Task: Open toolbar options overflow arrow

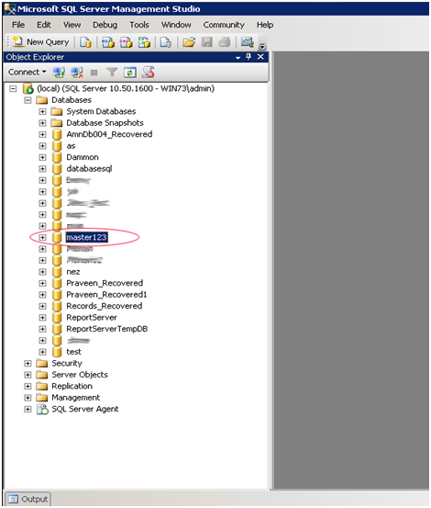Action: 262,46
